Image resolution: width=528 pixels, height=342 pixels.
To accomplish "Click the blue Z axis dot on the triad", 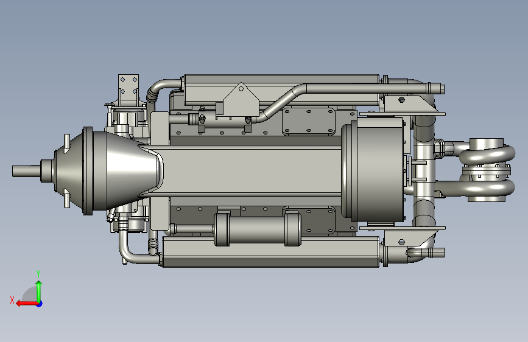I will [40, 304].
